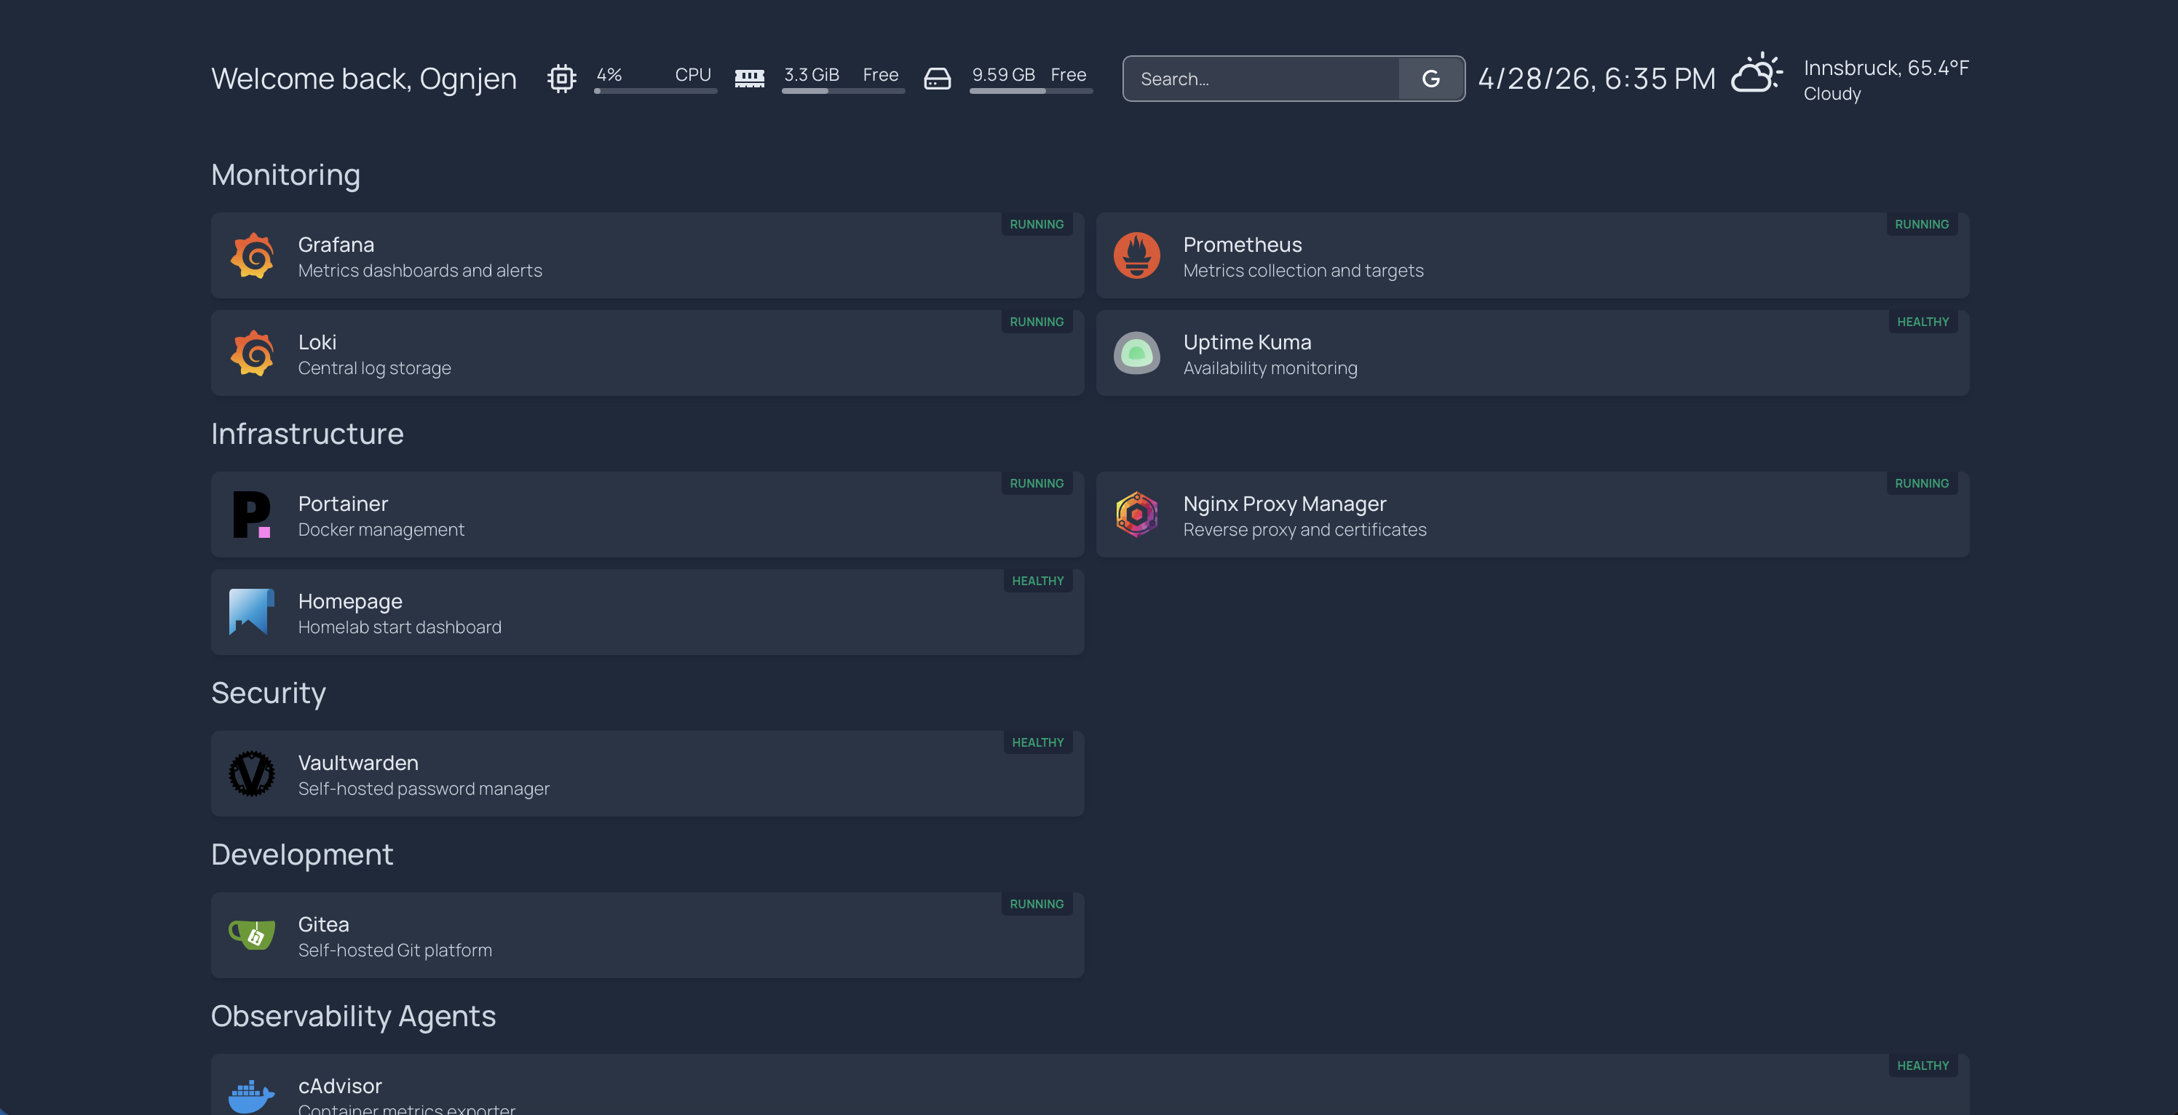Click the Vaultwarden V icon

coord(252,774)
